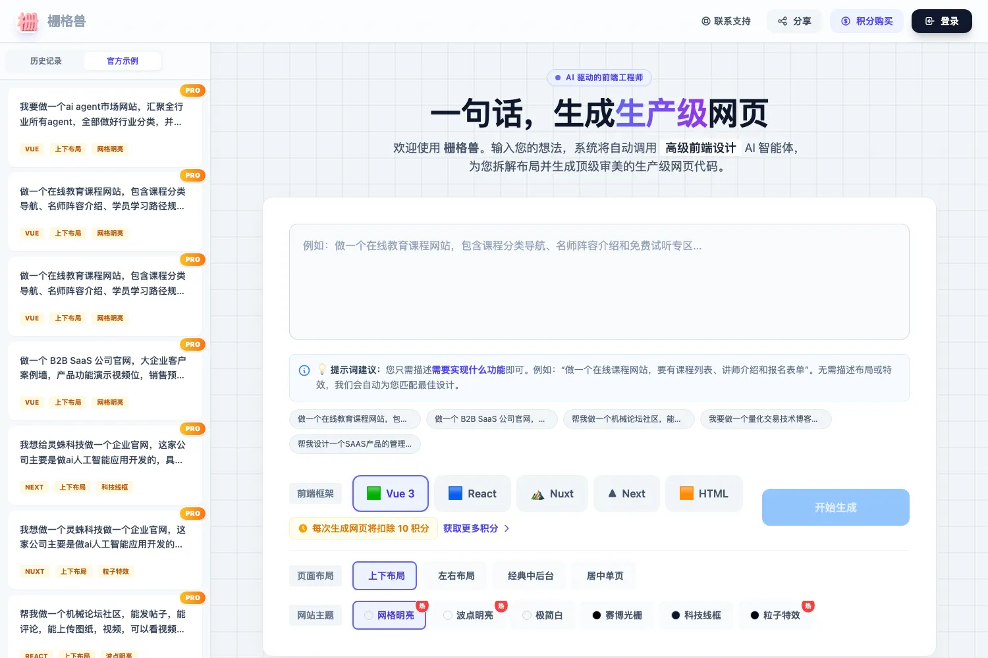988x658 pixels.
Task: Use suggestion chip 我要做一个量化交易技术博客
Action: click(x=766, y=419)
